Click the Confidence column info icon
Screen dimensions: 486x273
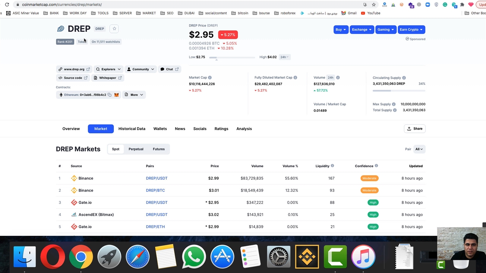(376, 166)
